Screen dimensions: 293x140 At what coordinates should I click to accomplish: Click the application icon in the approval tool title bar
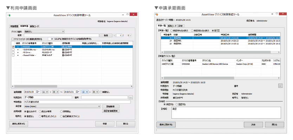click(x=157, y=14)
